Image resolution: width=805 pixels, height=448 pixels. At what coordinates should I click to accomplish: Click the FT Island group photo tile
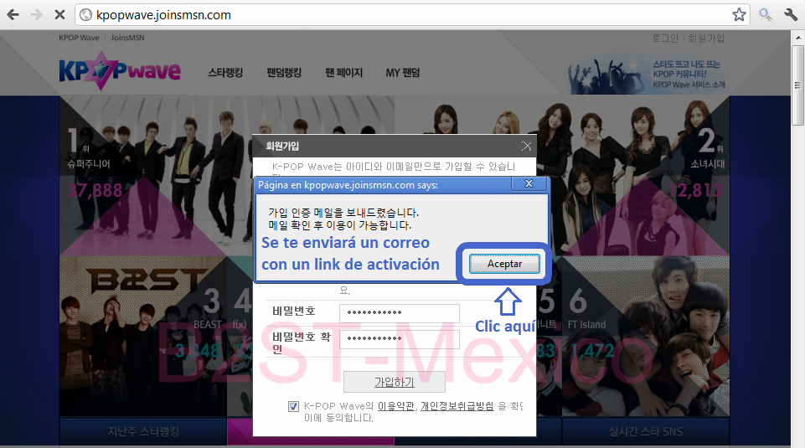[x=646, y=336]
